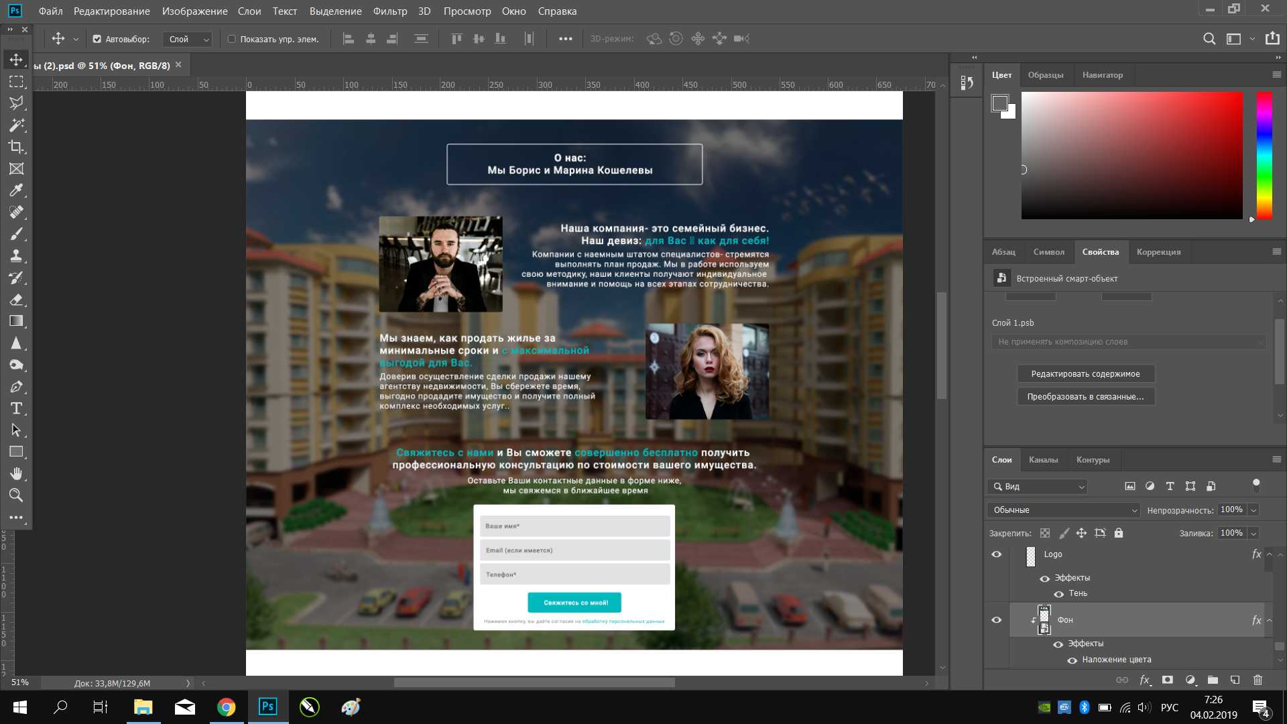Screen dimensions: 1287x724
Task: Enable Показать упр. элем. checkbox
Action: pos(231,39)
